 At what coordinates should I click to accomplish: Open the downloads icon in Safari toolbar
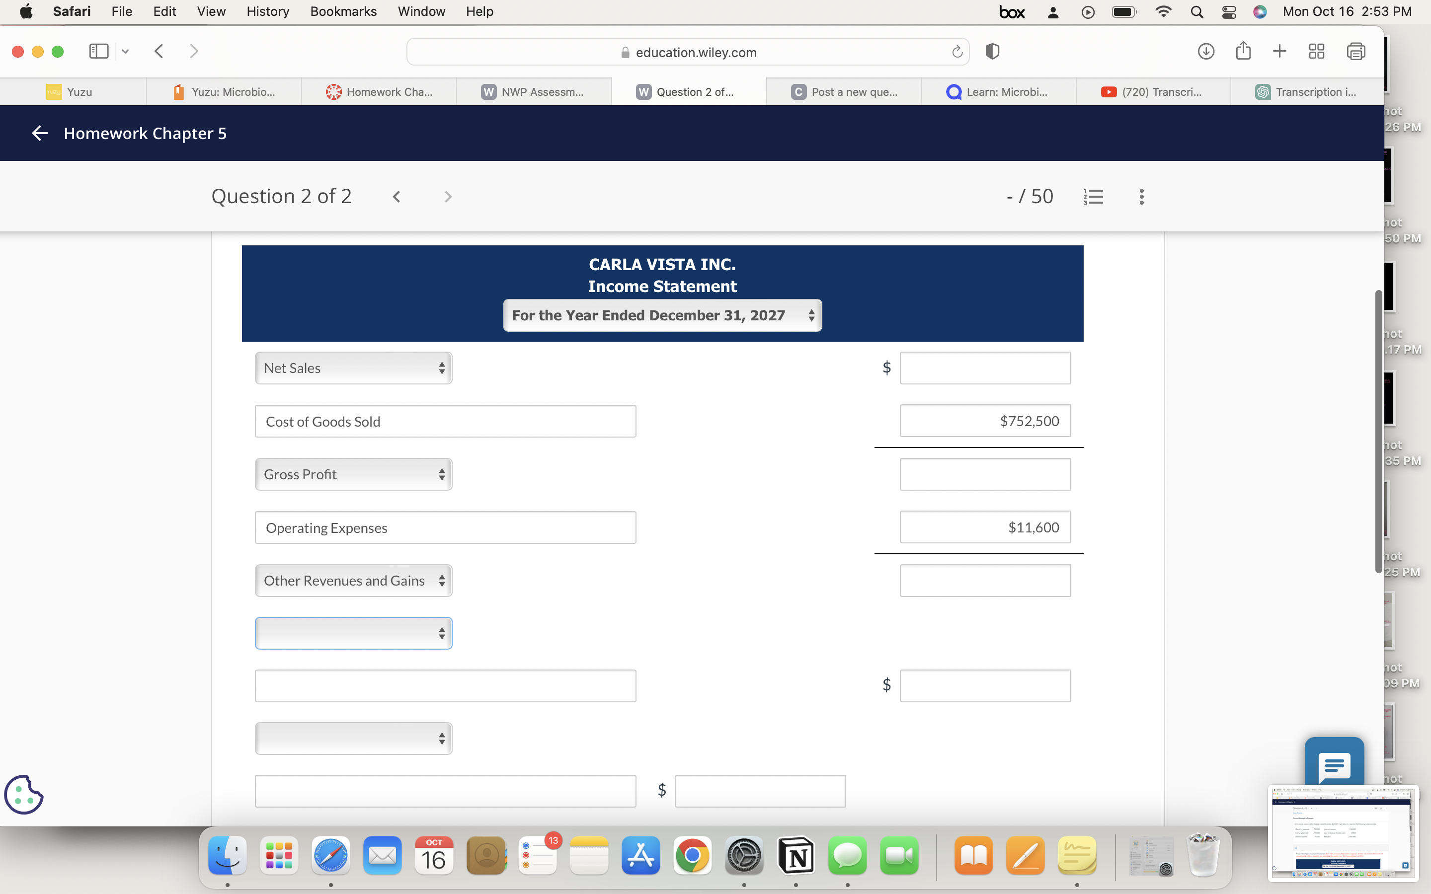(x=1206, y=52)
